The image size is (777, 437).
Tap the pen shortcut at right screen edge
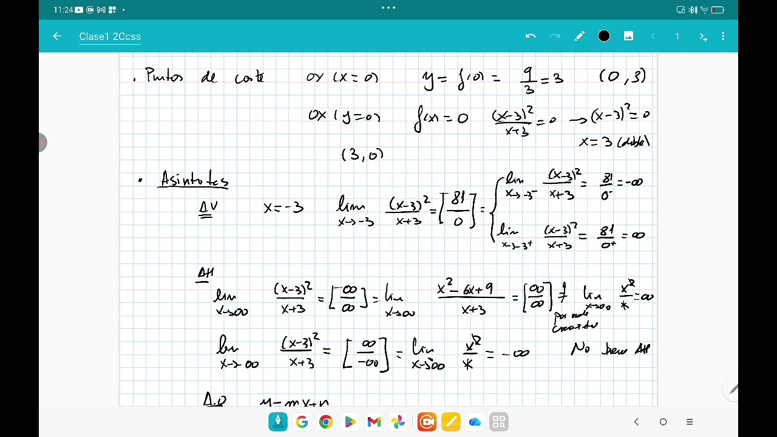click(x=733, y=389)
